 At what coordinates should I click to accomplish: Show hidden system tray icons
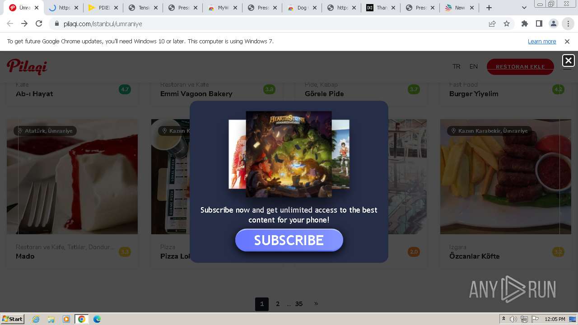(503, 319)
